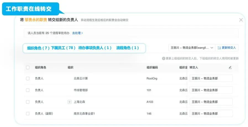Viewport: 248px width, 127px height.
Task: Select the 101 organization code cell
Action: point(149,90)
